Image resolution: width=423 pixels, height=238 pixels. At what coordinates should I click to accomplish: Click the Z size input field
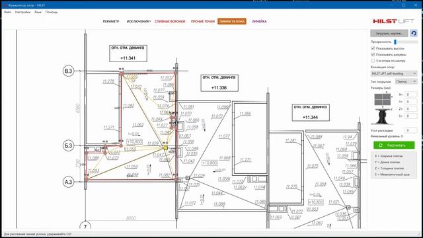pyautogui.click(x=411, y=108)
